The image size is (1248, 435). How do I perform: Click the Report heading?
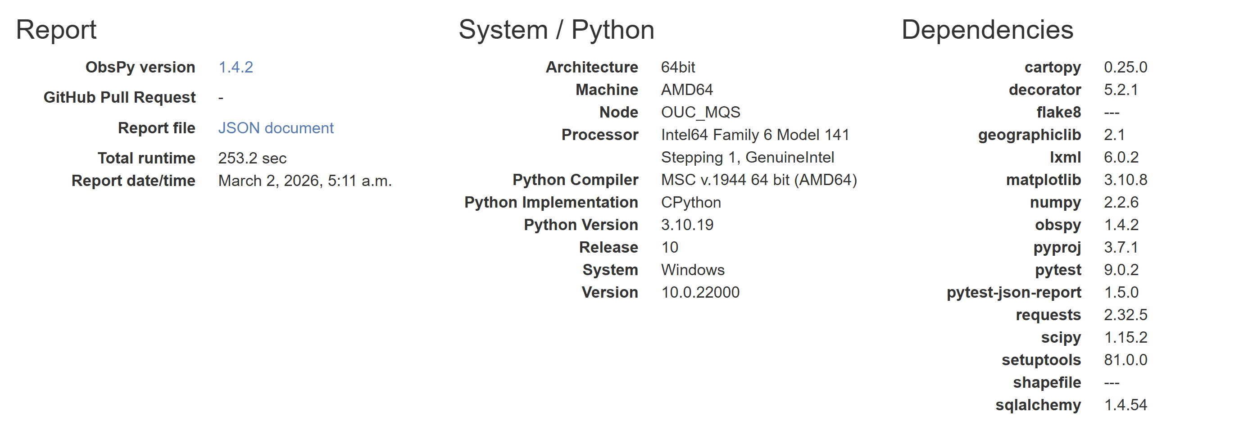(x=56, y=30)
